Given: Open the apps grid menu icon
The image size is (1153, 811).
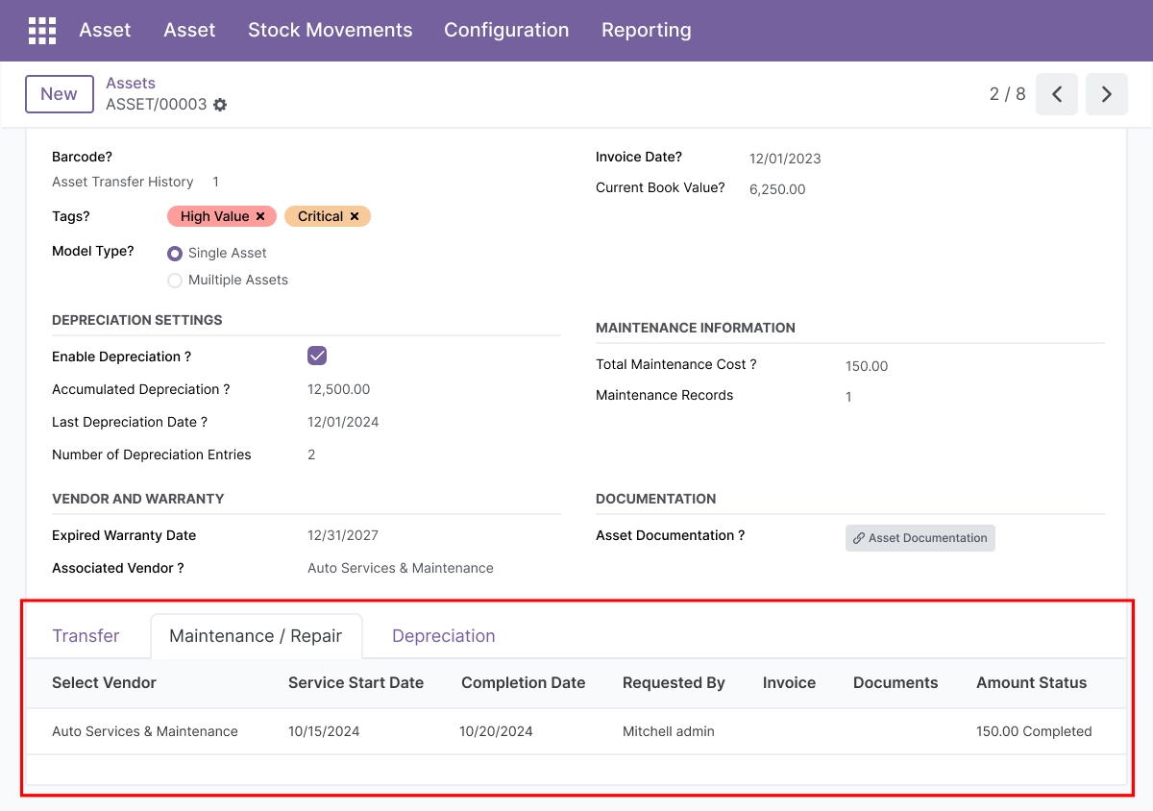Looking at the screenshot, I should 42,31.
